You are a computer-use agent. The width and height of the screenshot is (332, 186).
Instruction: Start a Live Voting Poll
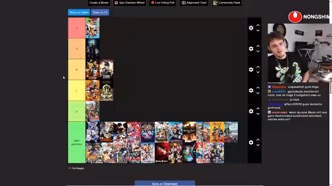162,3
